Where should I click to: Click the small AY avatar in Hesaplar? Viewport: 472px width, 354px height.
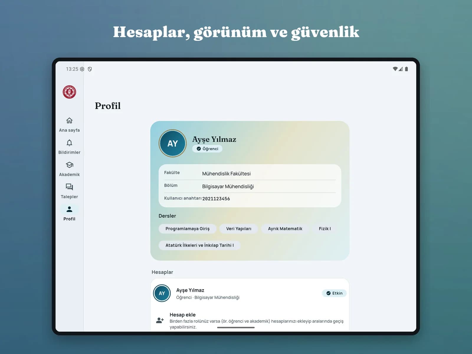(162, 293)
